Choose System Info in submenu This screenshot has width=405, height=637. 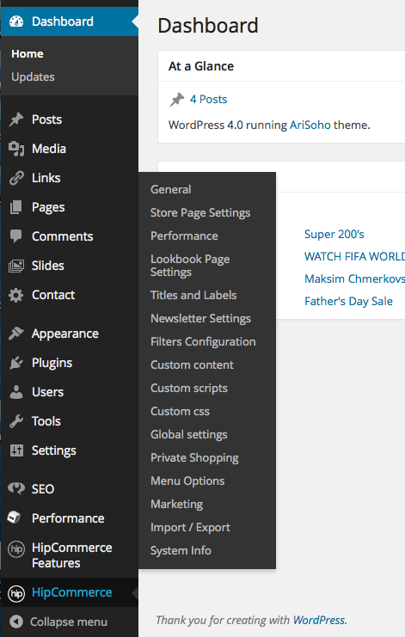click(181, 550)
